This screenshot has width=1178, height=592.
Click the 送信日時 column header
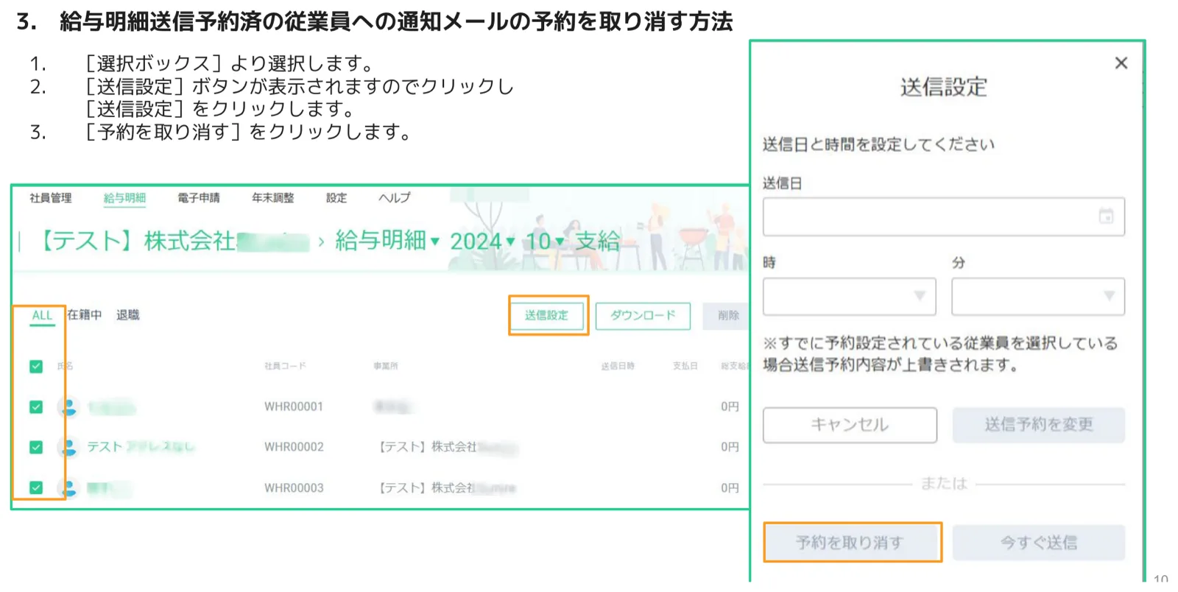617,366
